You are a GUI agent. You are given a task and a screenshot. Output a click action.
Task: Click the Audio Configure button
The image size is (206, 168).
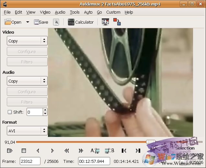tap(27, 92)
